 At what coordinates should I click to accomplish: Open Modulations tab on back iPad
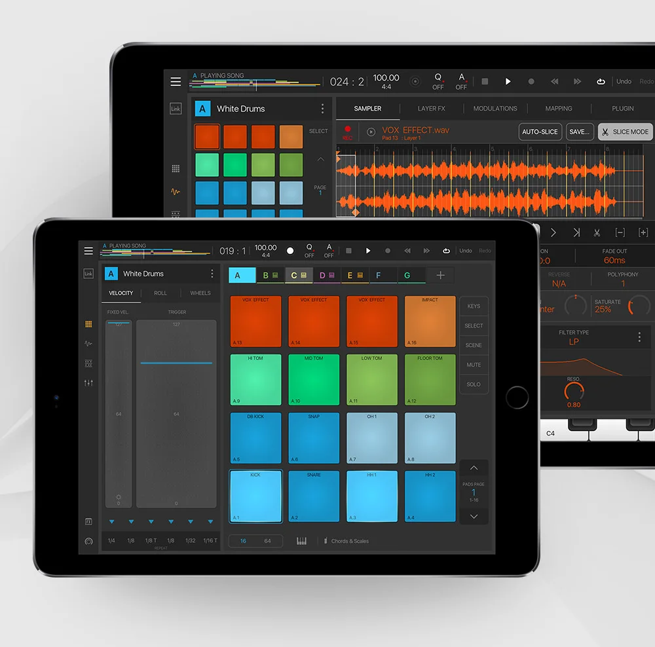[495, 109]
